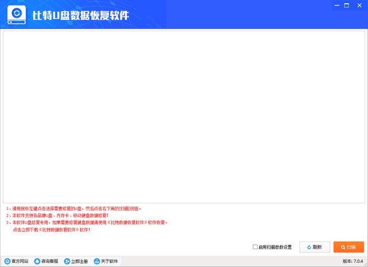Open the 官方网站 official website link
368x267 pixels.
[x=16, y=261]
